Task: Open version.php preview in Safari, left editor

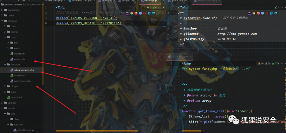Action: point(140,13)
